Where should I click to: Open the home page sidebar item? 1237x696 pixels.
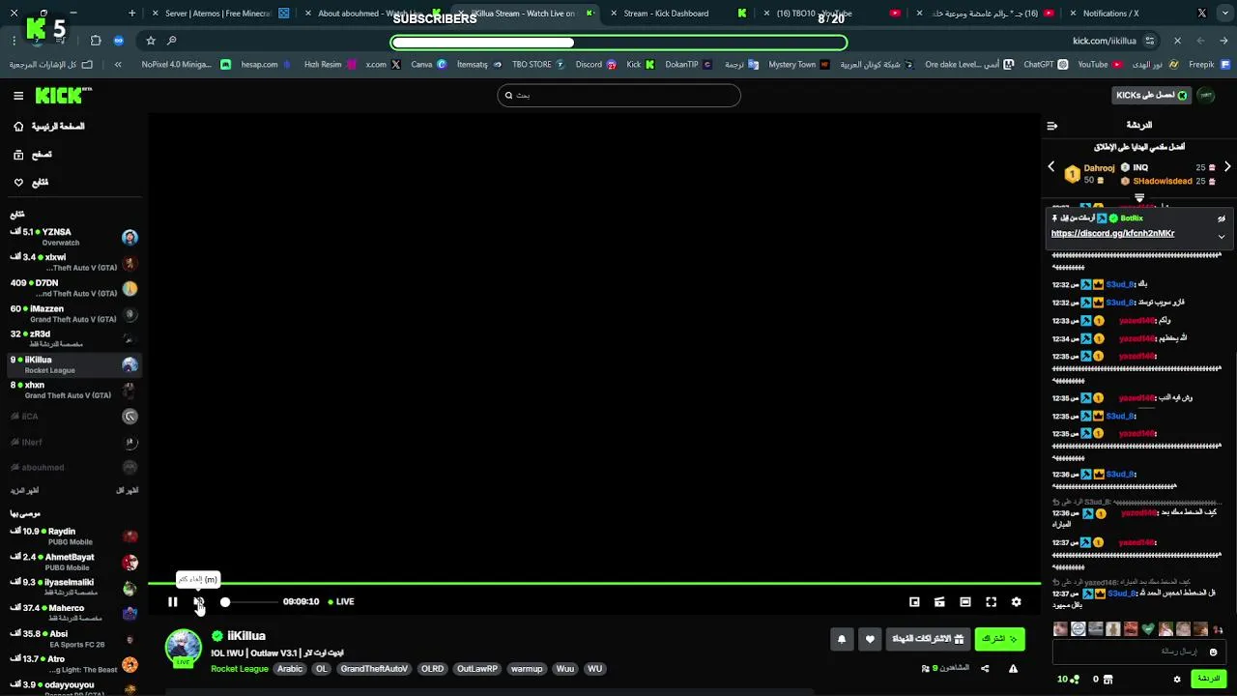(48, 127)
